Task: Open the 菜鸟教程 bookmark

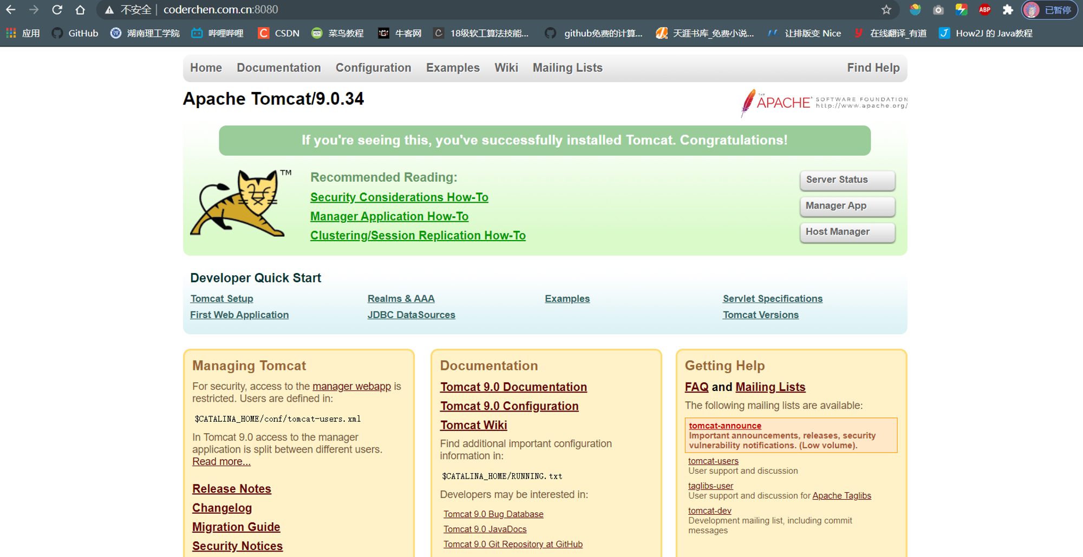Action: tap(337, 33)
